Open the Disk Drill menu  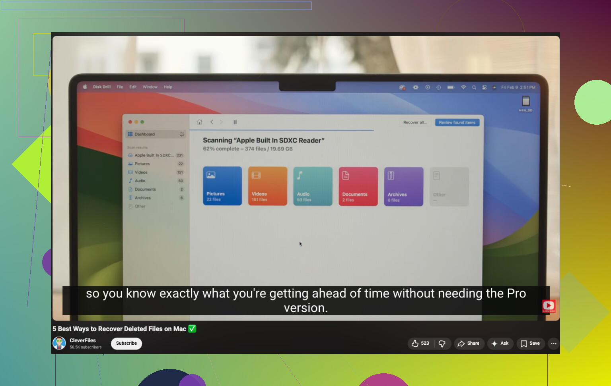(x=102, y=87)
